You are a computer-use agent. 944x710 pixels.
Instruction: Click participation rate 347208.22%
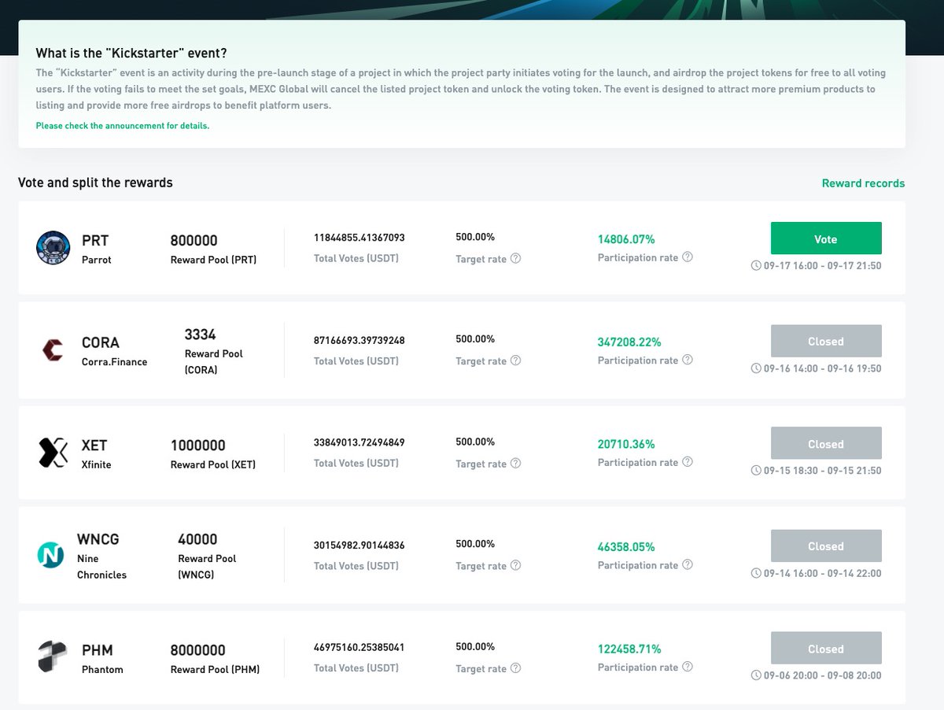click(x=629, y=342)
